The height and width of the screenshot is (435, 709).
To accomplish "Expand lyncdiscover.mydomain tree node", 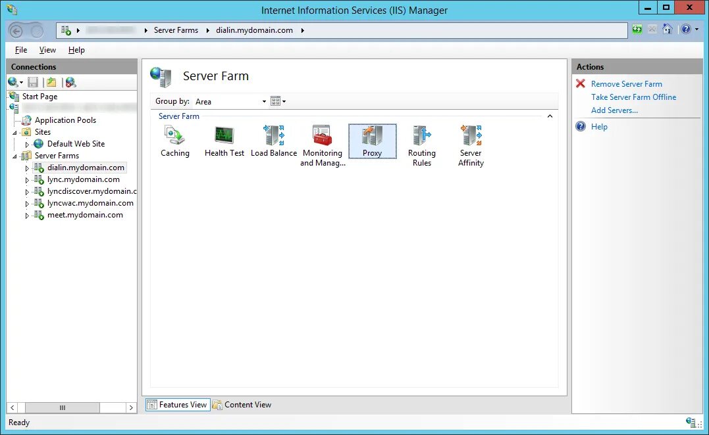I will 27,192.
